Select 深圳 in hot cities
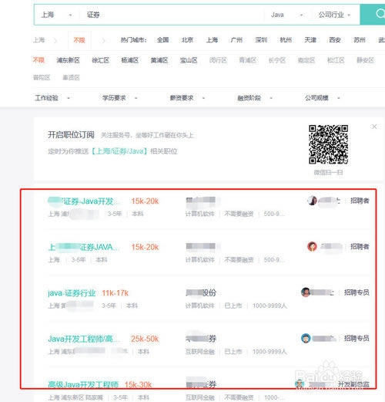385x402 pixels. tap(261, 40)
